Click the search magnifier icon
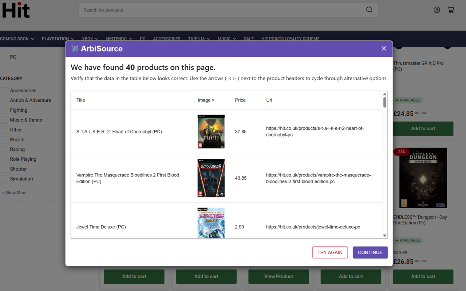466x291 pixels. tap(369, 10)
